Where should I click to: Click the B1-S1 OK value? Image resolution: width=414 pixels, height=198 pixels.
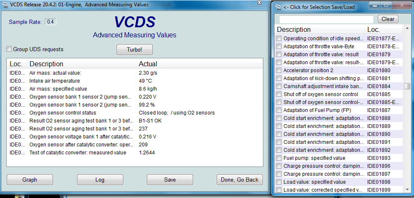(x=150, y=121)
